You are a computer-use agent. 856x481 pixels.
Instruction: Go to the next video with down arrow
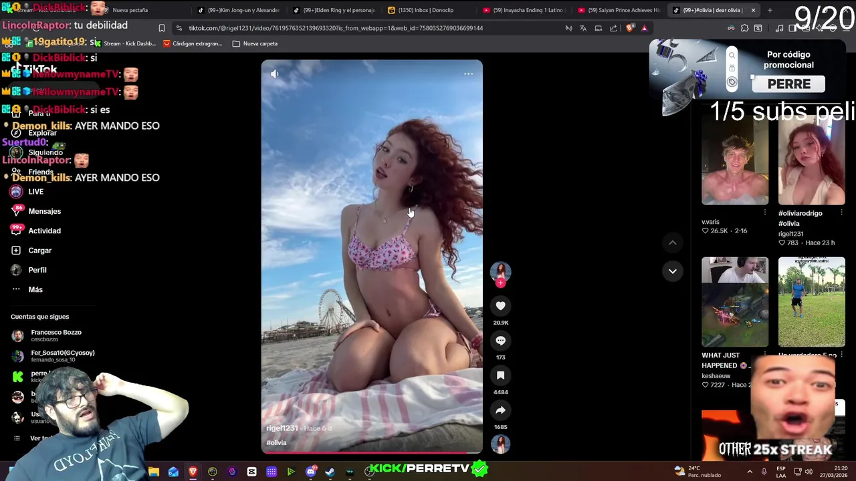[672, 271]
